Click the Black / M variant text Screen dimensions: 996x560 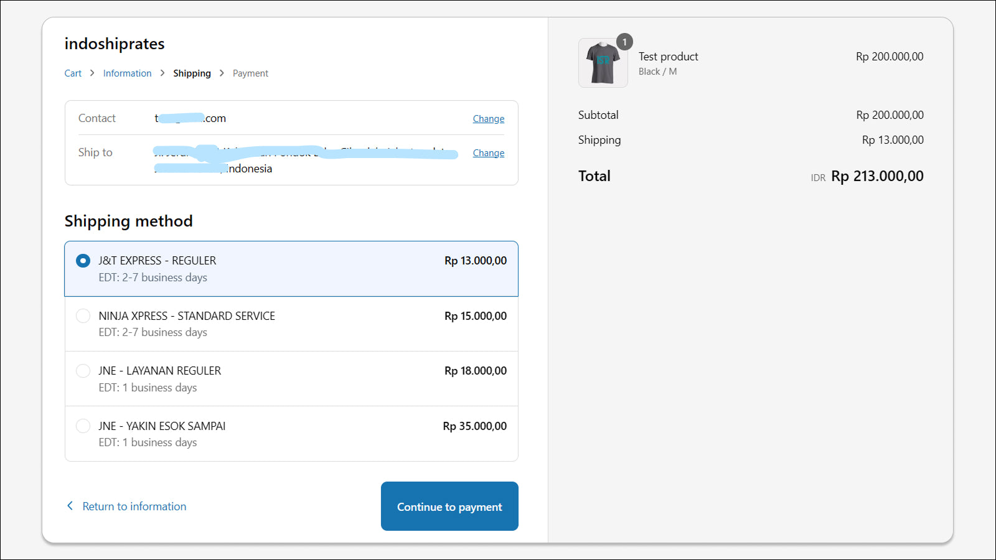(657, 72)
